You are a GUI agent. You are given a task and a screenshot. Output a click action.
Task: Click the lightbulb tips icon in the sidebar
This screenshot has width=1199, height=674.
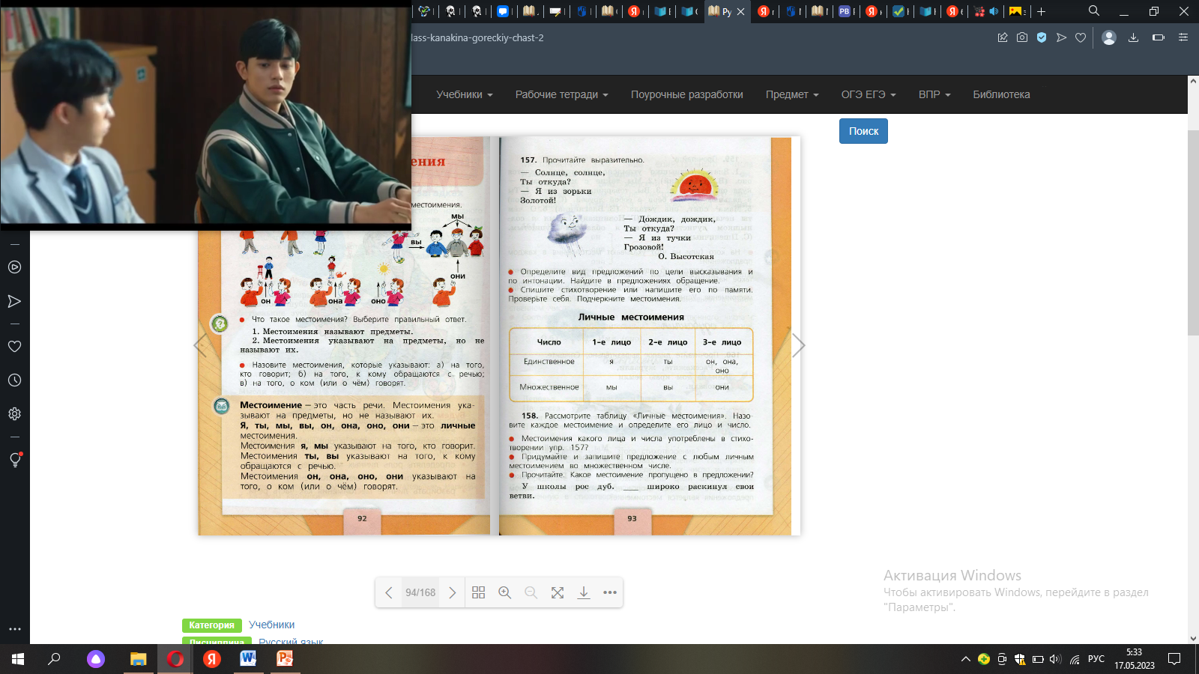point(14,460)
